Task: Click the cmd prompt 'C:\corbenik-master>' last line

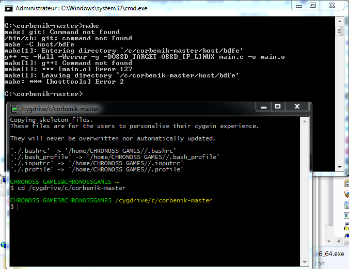Action: tap(43, 94)
